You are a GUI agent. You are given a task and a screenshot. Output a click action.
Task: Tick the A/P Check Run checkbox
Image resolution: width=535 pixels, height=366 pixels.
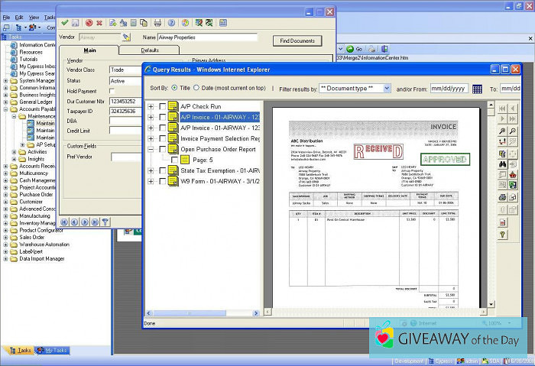coord(162,106)
